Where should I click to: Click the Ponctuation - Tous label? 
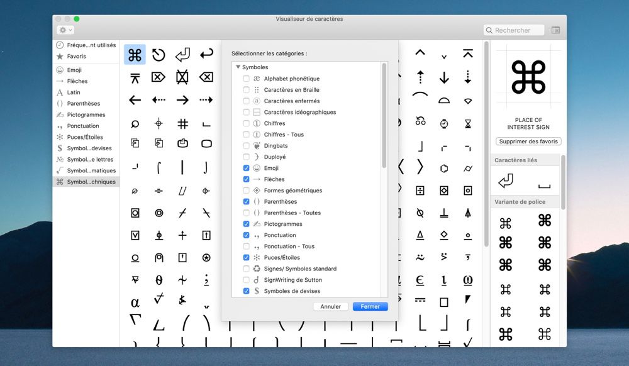click(x=289, y=247)
